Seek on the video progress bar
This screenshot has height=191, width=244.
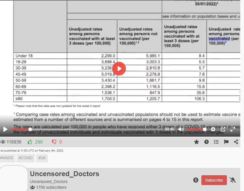coord(87,129)
